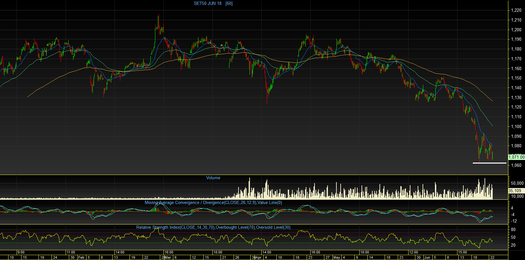This screenshot has height=260, width=525.
Task: Click the 12:00 time label
Action: coord(413,252)
